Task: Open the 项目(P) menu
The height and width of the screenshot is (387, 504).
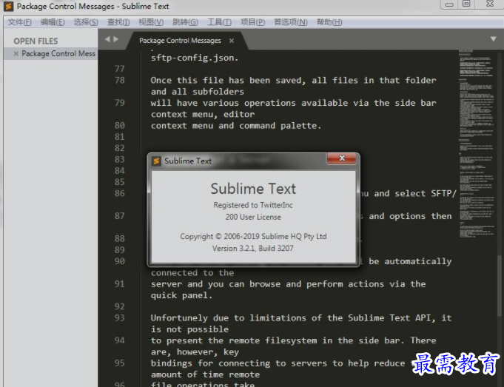Action: [252, 22]
